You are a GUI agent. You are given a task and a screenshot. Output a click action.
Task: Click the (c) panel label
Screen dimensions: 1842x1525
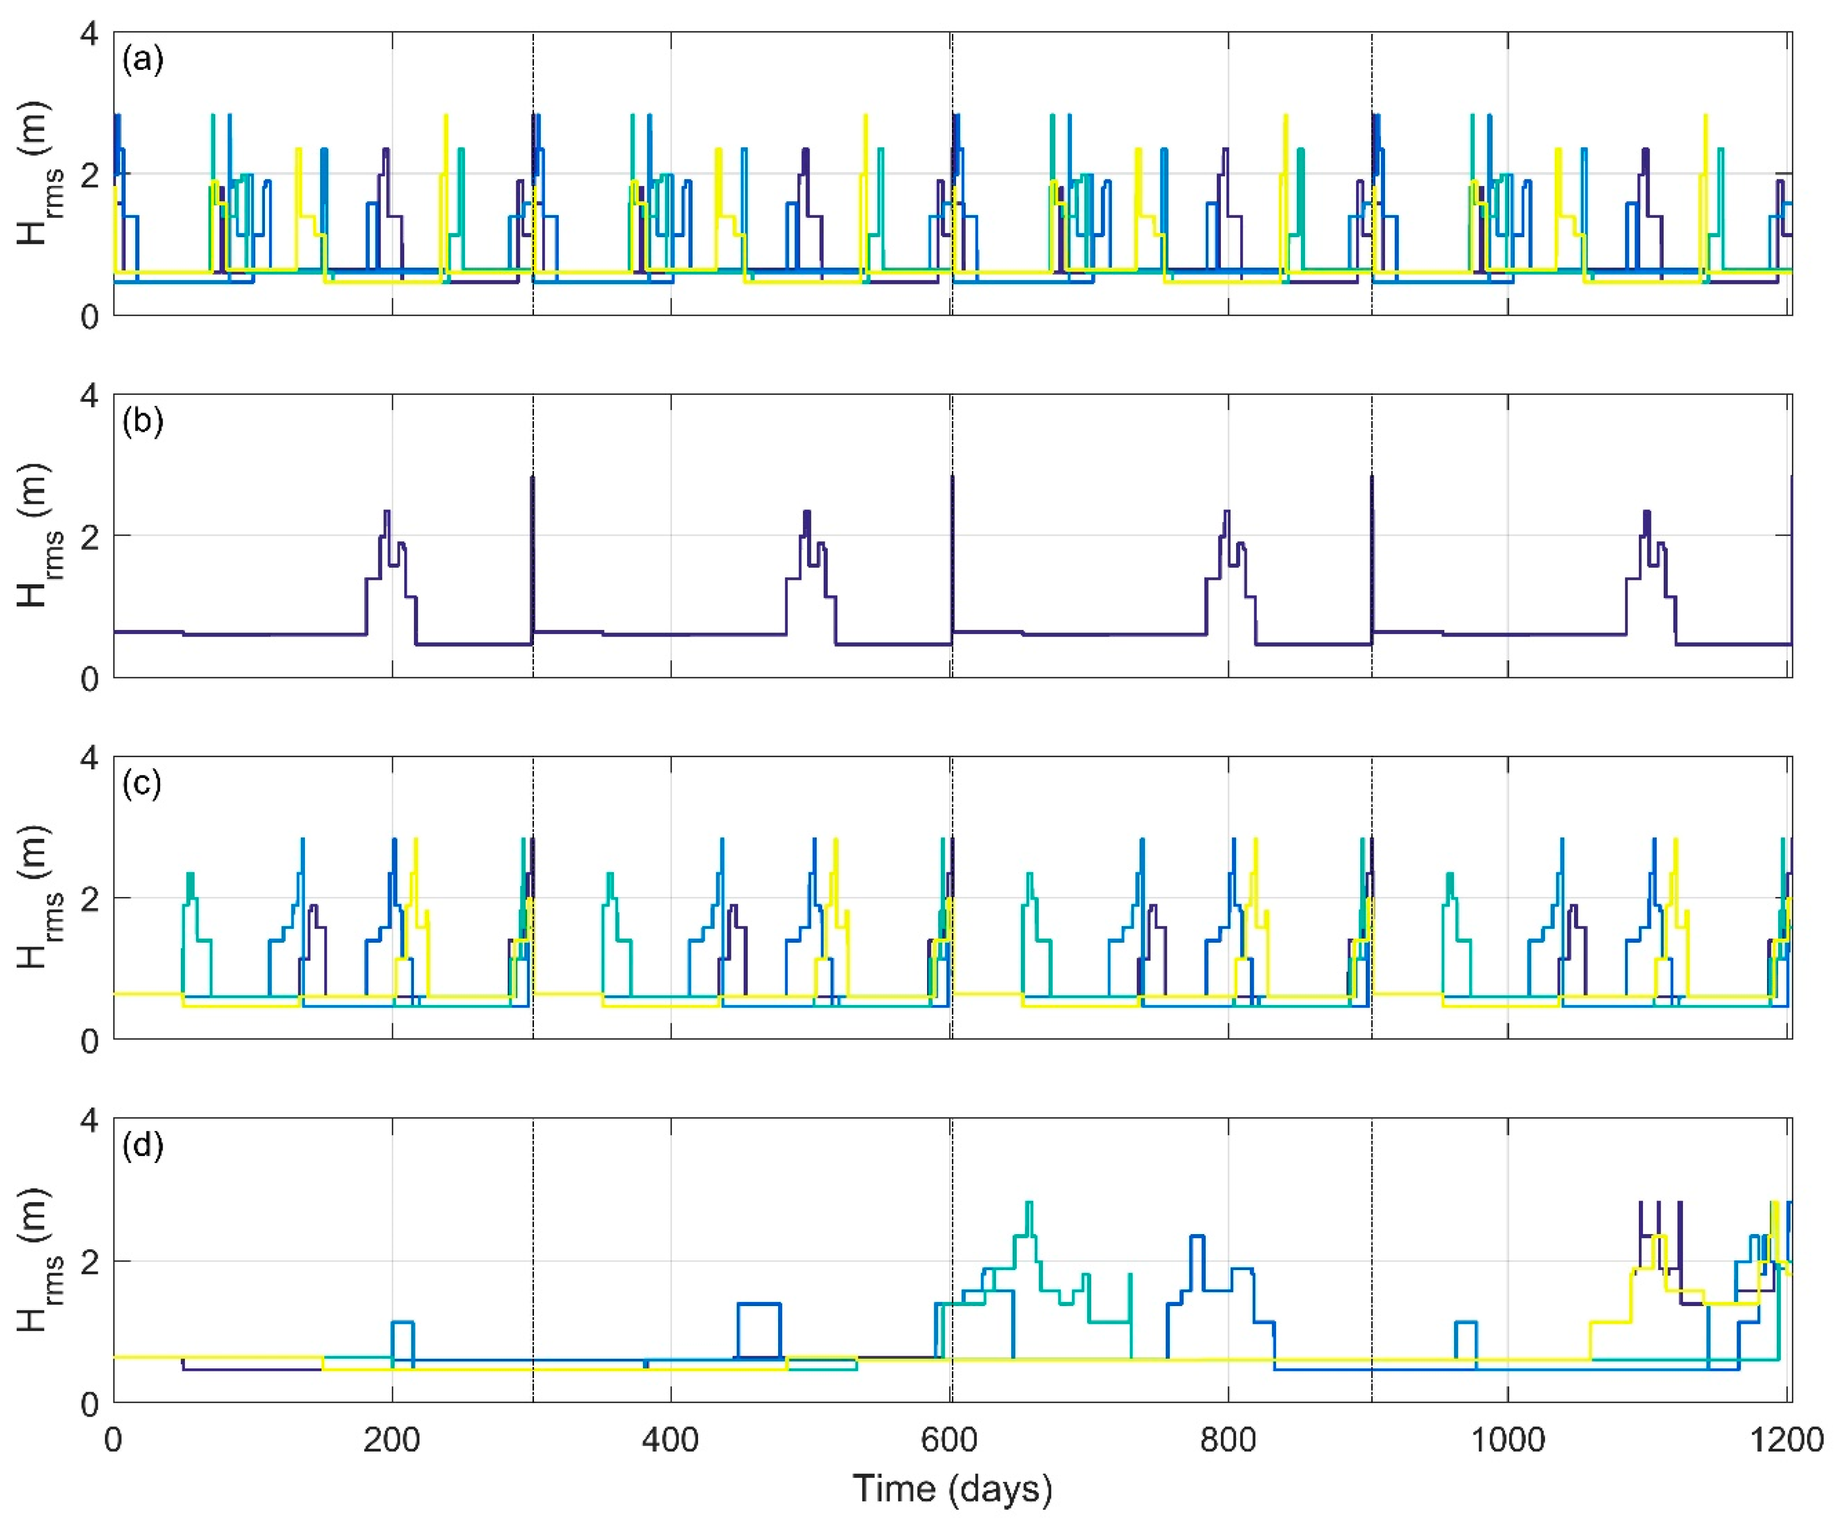142,785
